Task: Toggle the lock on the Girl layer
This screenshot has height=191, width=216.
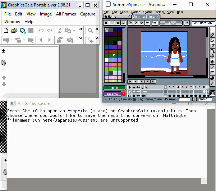Action: tap(134, 95)
